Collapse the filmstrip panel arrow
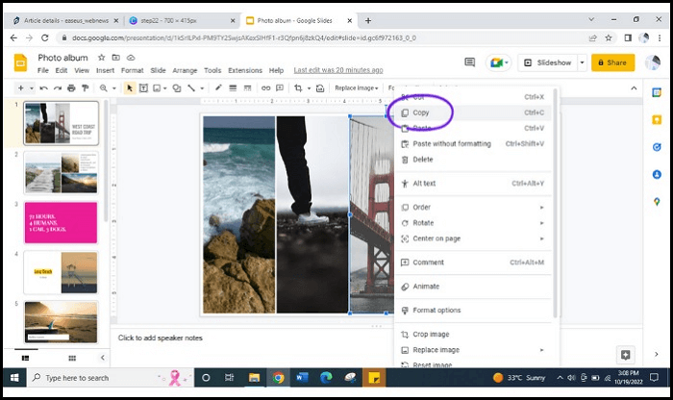The width and height of the screenshot is (673, 400). click(x=103, y=358)
